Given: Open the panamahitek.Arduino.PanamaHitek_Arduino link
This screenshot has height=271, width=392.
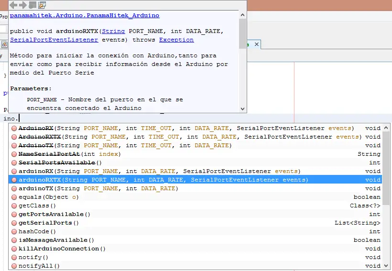Looking at the screenshot, I should pos(85,15).
